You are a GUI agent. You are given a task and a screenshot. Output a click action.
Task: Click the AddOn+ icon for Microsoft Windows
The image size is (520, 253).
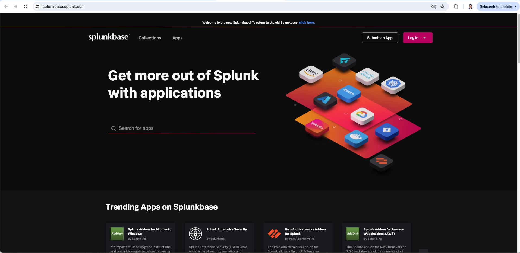tap(117, 234)
